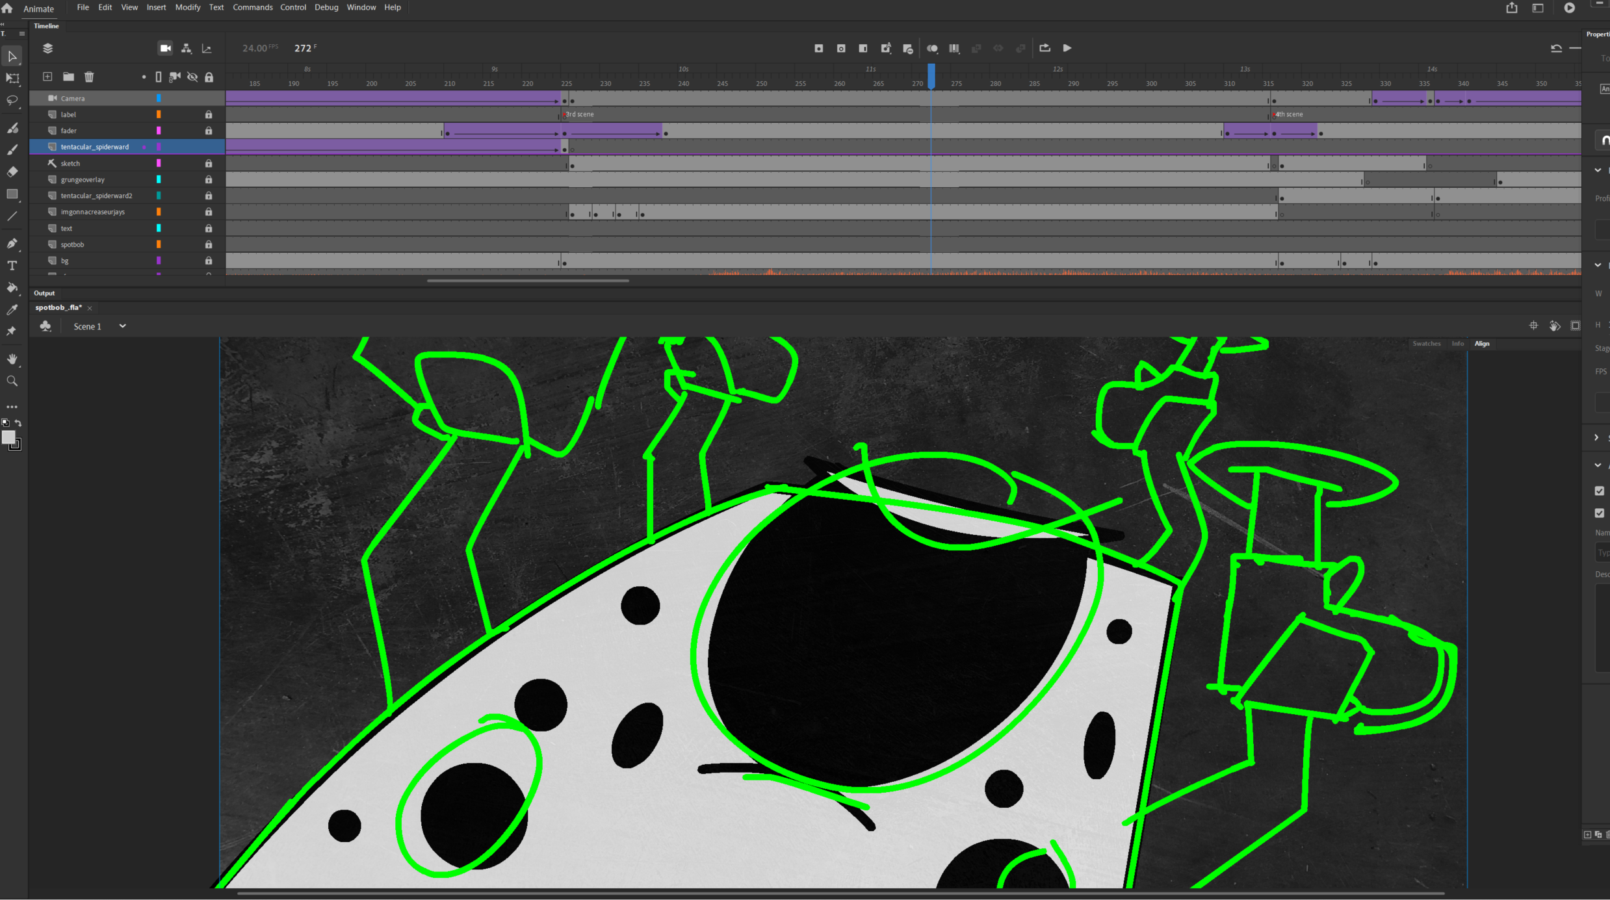This screenshot has height=900, width=1610.
Task: Select the imgonnacreaseurjays layer
Action: [x=127, y=212]
